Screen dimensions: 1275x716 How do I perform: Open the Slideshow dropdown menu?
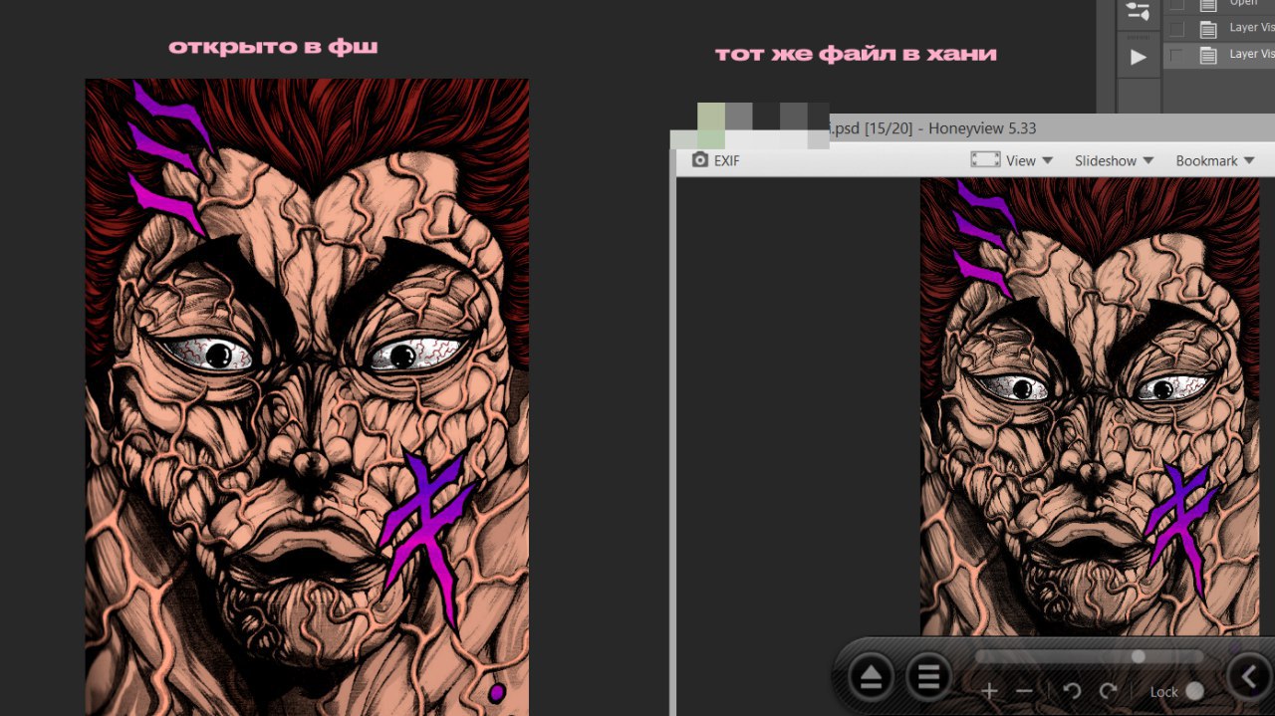[x=1114, y=160]
